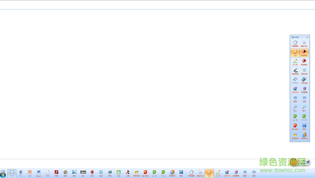Undo last action from floating palette
Image resolution: width=315 pixels, height=178 pixels.
tap(295, 99)
